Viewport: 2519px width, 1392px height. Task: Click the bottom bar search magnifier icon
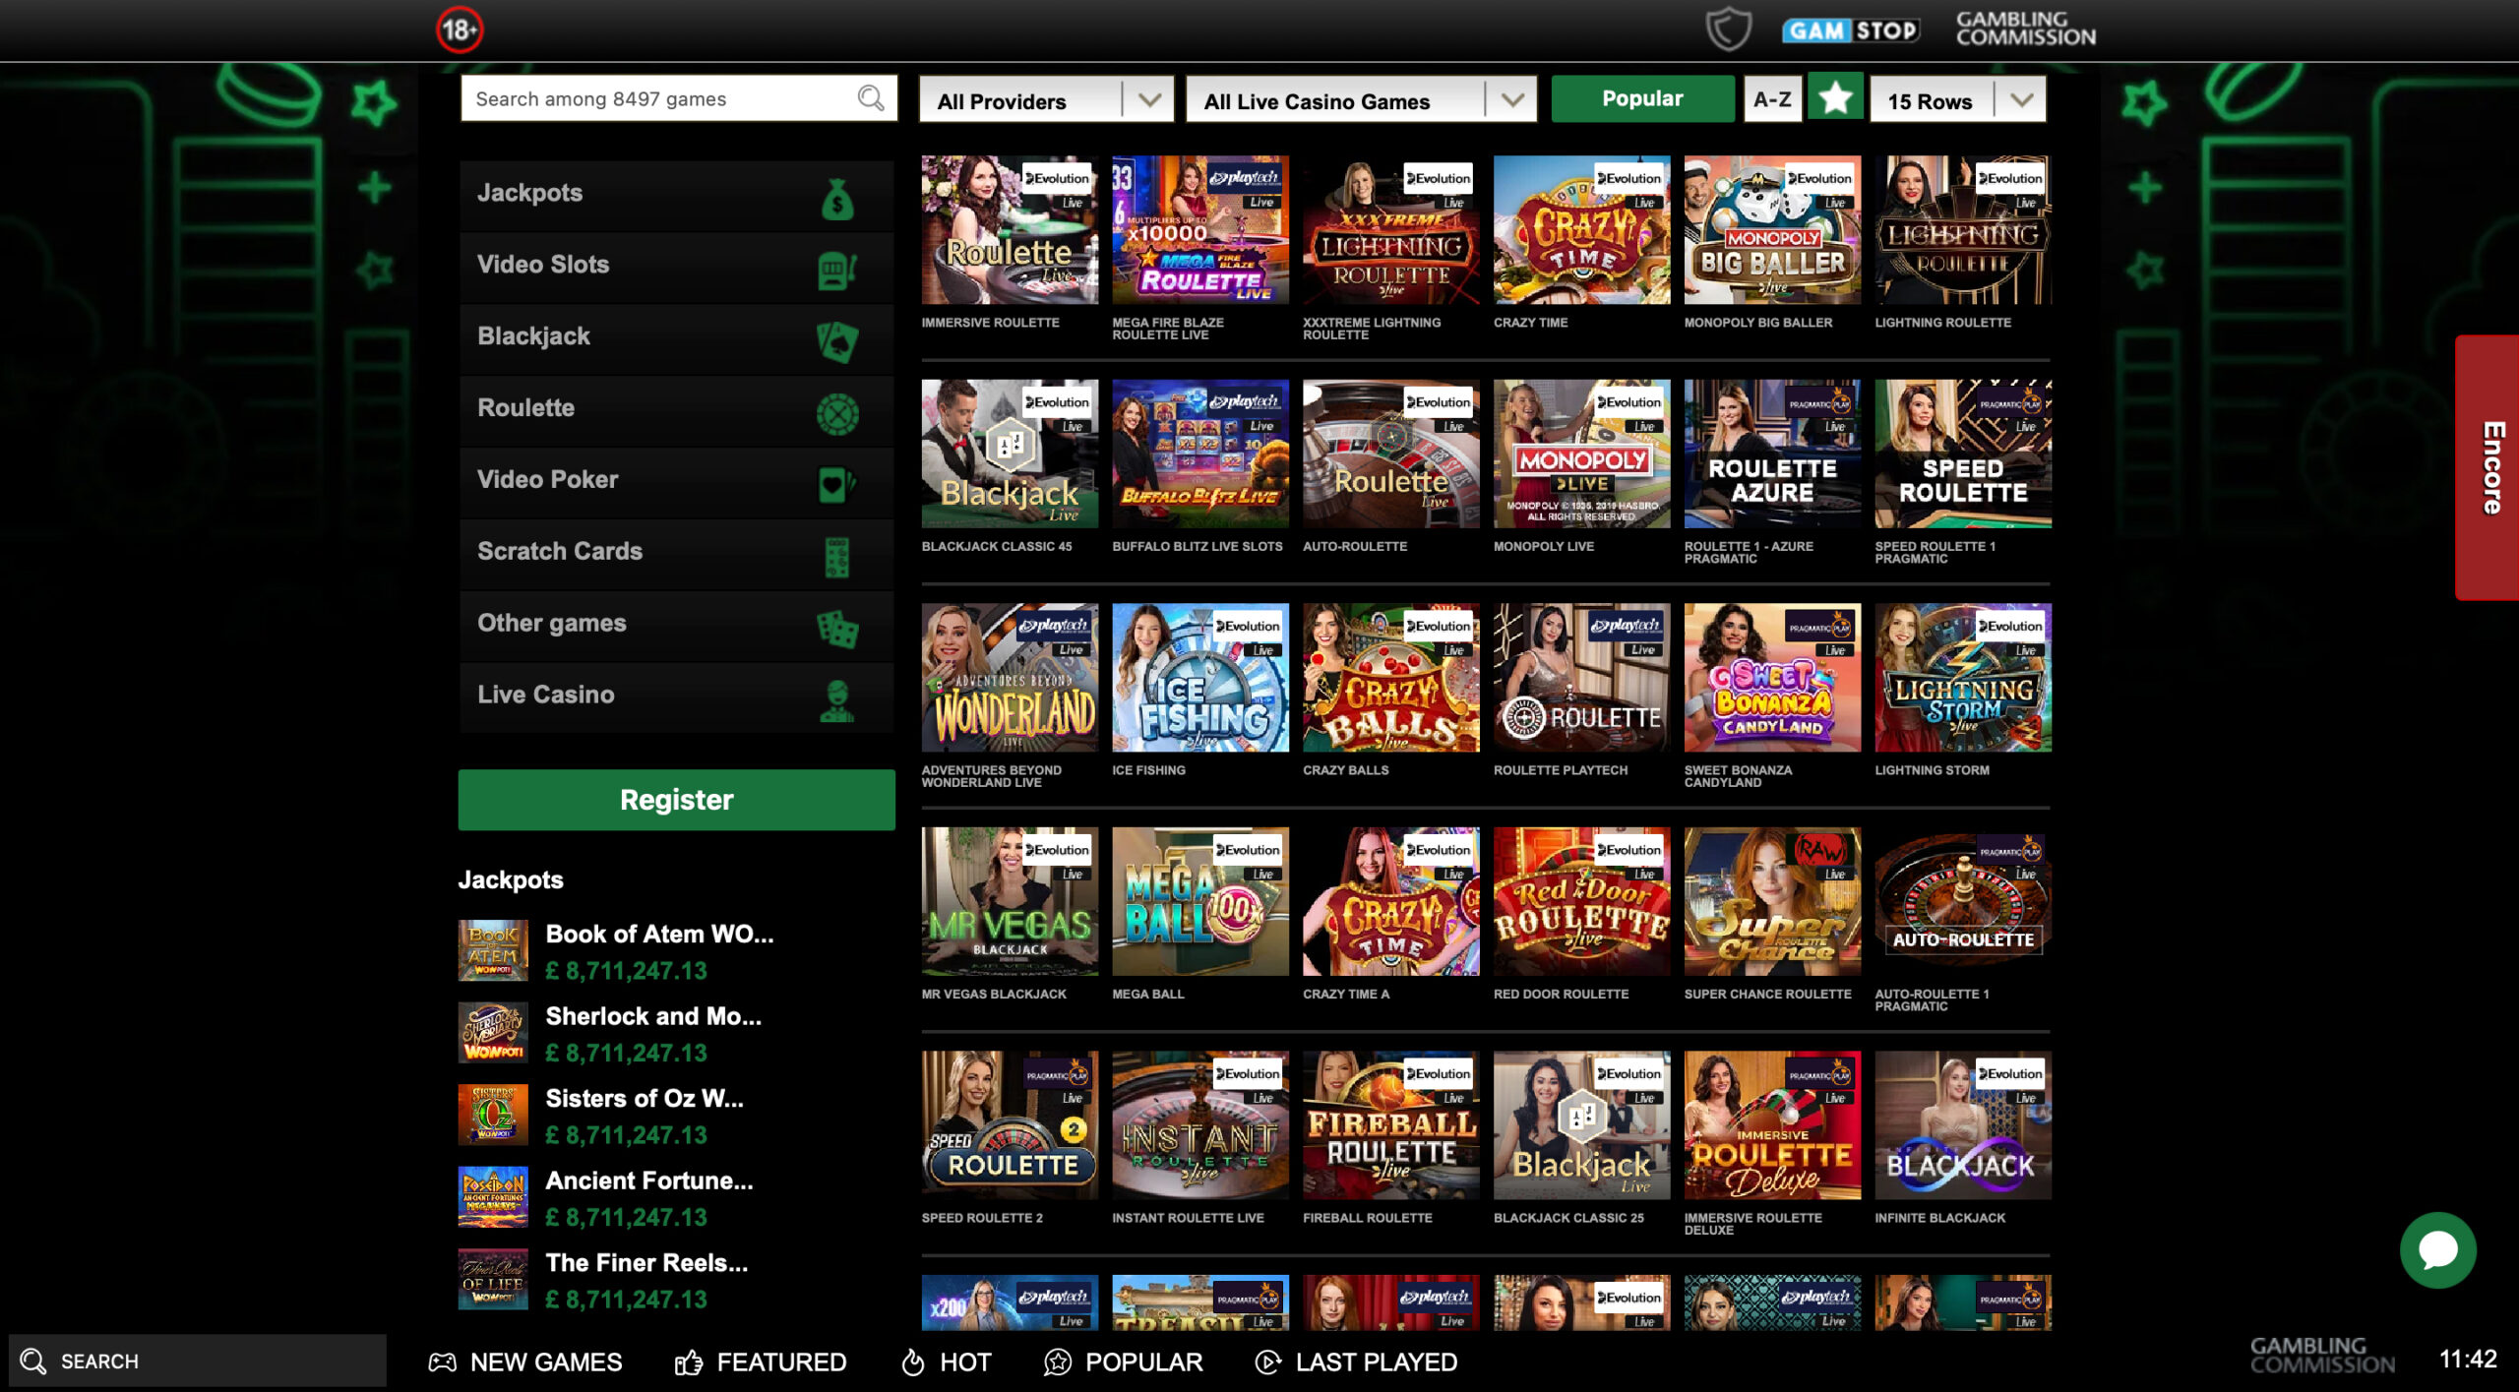33,1361
